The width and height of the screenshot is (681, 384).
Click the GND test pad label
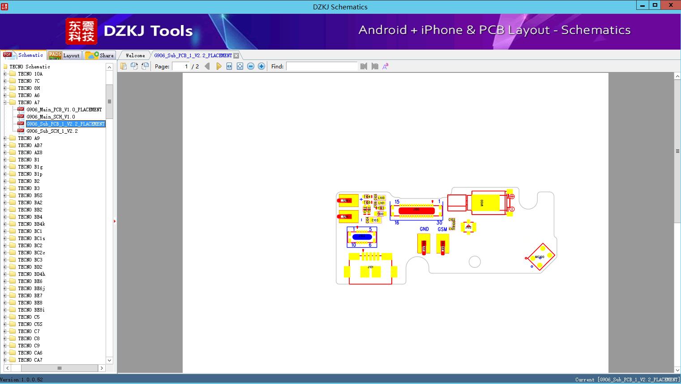point(424,229)
